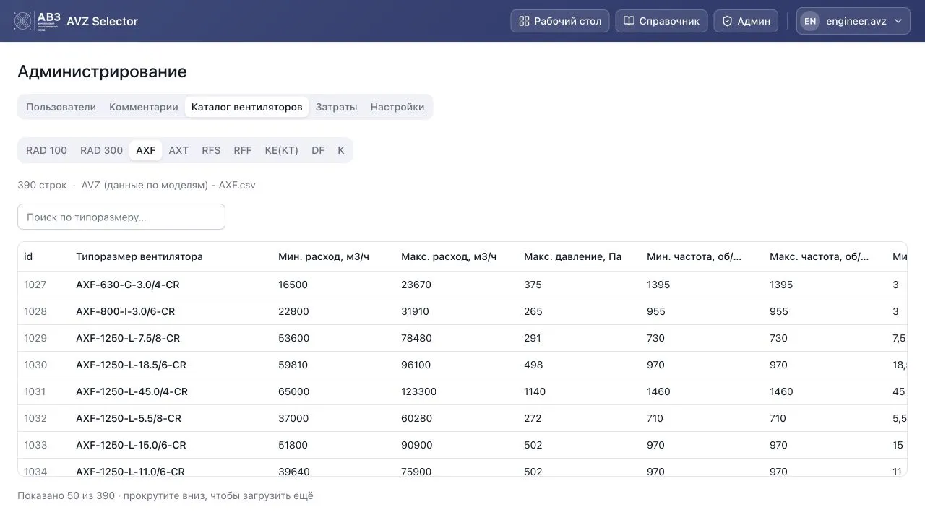Click the AXF.csv source file label

click(x=168, y=185)
